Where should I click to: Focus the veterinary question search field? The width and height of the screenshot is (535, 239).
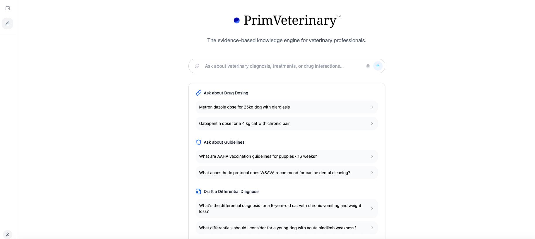(x=281, y=66)
